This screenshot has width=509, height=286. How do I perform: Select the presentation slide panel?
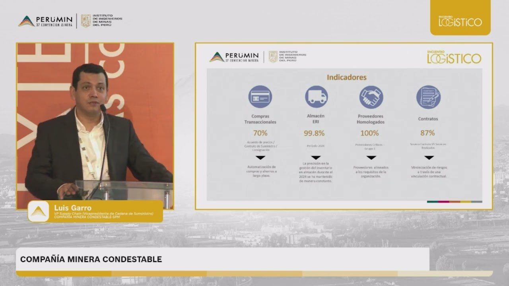point(344,126)
